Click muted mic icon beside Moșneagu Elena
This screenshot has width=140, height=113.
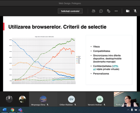tap(48, 105)
